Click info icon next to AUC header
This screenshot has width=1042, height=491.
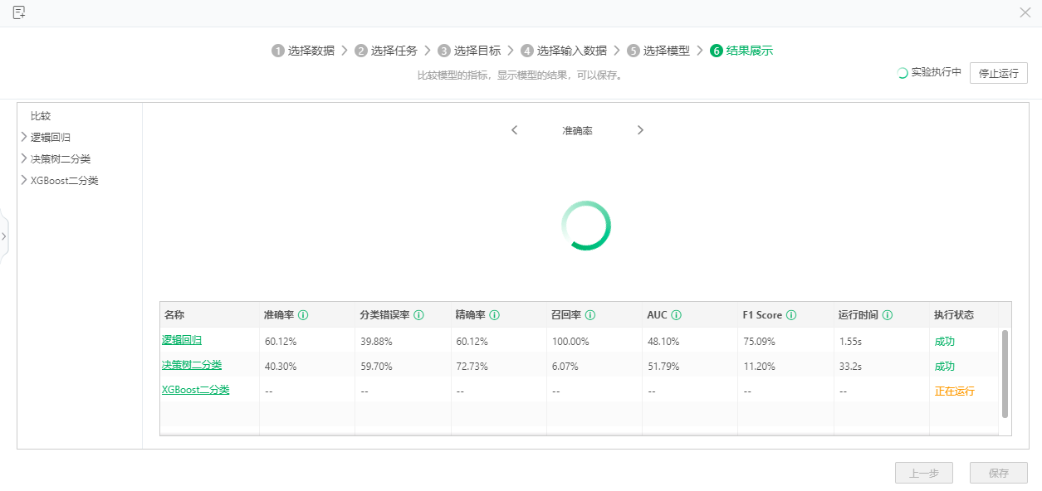(676, 315)
